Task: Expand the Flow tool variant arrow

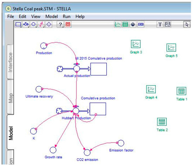Action: tap(28, 27)
